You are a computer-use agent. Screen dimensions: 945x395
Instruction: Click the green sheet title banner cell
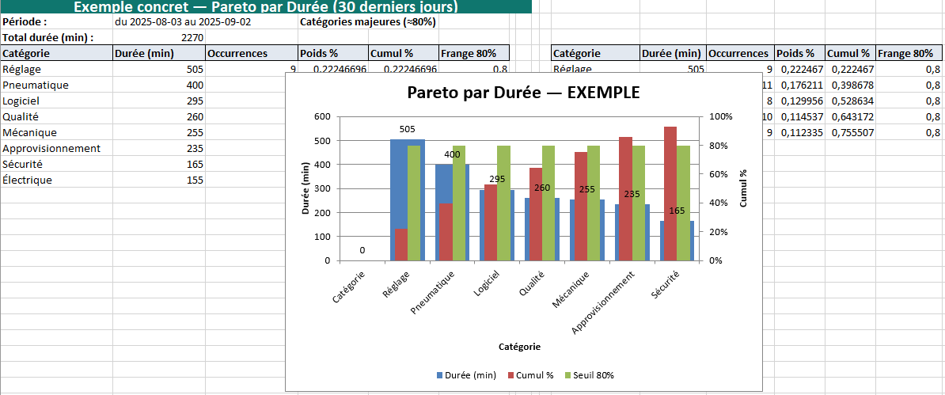point(265,7)
